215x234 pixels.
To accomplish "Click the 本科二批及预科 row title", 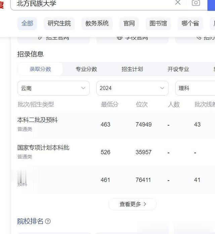I will tap(38, 120).
